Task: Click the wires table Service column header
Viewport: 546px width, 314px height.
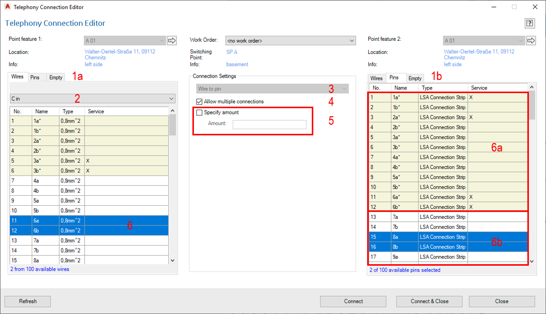Action: (x=127, y=111)
